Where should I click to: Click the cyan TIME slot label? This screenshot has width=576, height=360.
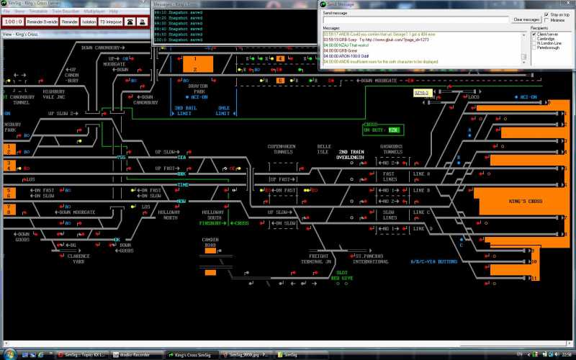[183, 185]
